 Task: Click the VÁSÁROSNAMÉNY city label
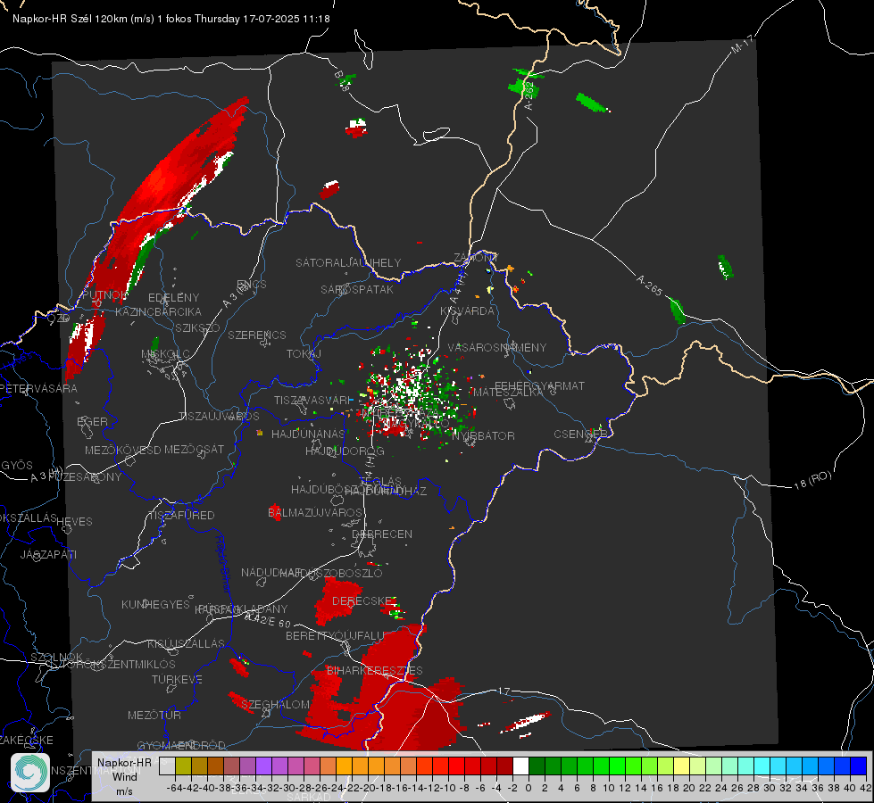click(497, 348)
